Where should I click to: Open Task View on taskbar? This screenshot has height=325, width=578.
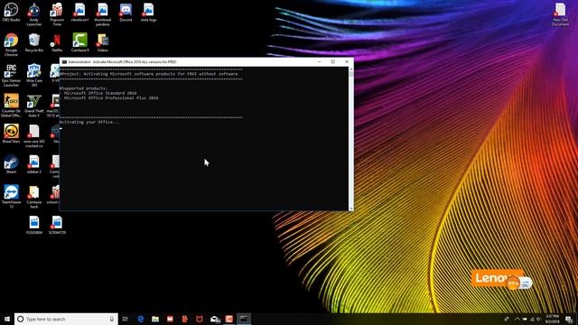126,319
